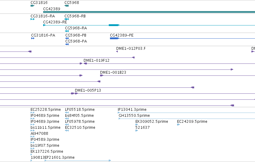The image size is (255, 162).
Task: Select the CG42389-RE transcript exon block
Action: click(114, 25)
